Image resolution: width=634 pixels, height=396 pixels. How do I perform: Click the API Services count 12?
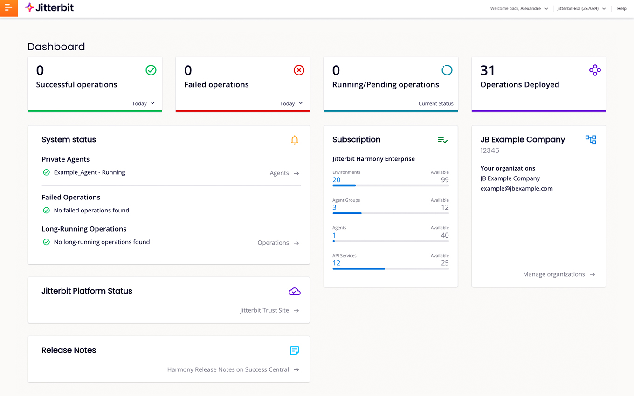[336, 263]
